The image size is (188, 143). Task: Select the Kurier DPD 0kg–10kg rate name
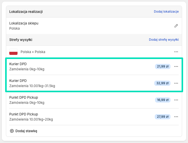[18, 64]
